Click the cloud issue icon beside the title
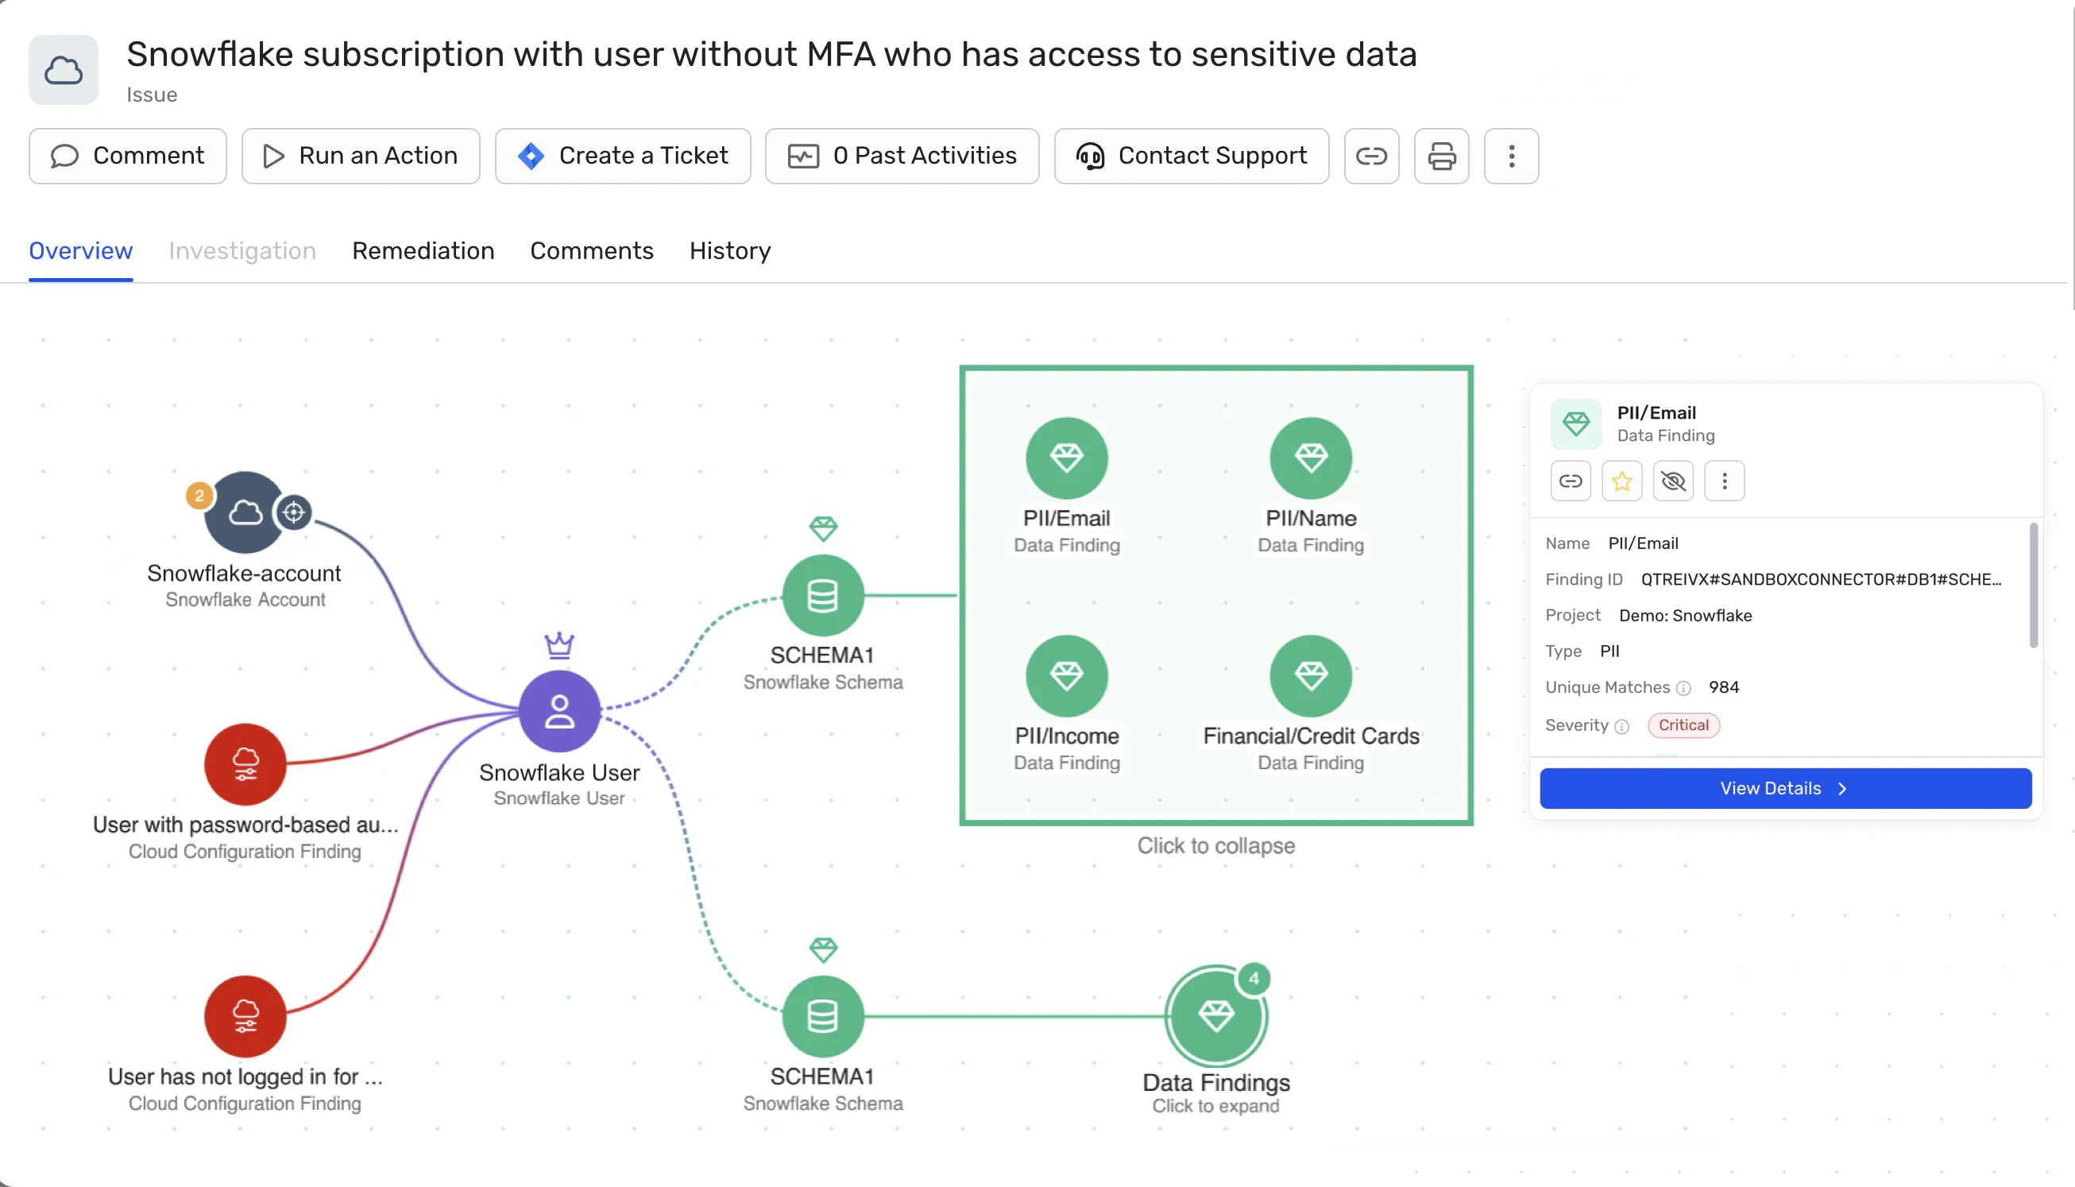Viewport: 2075px width, 1187px height. click(64, 70)
